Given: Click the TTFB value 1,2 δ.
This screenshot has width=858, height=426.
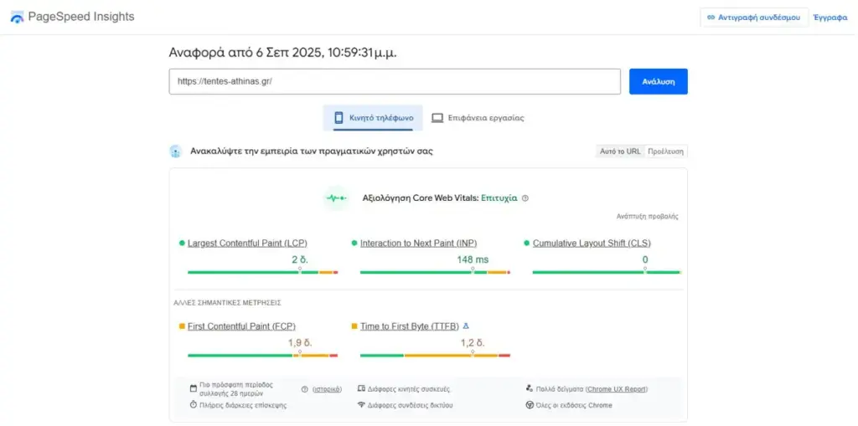Looking at the screenshot, I should tap(473, 343).
